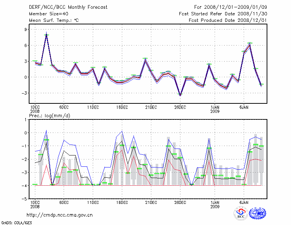Screen dimensions: 291x225
Task: Select 16DEC label under the temperature chart
Action: coord(122,107)
